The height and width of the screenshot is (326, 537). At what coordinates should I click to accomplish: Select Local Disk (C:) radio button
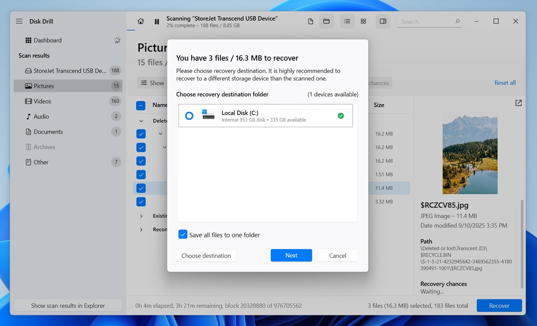(189, 116)
